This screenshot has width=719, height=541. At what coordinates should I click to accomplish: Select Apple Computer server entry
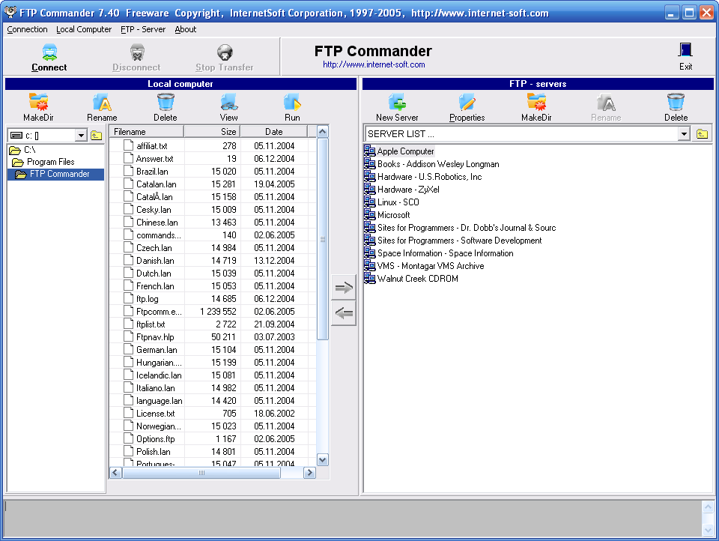(399, 151)
